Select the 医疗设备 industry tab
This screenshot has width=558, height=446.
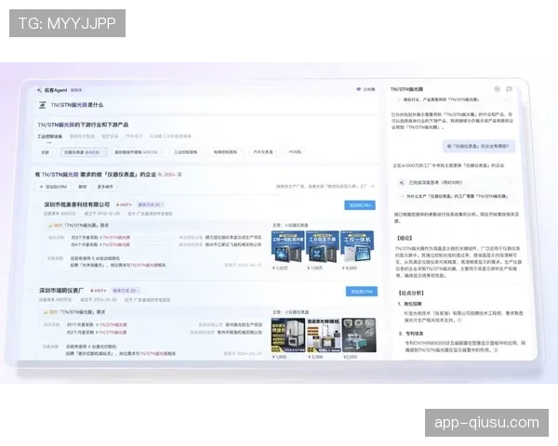click(x=110, y=137)
